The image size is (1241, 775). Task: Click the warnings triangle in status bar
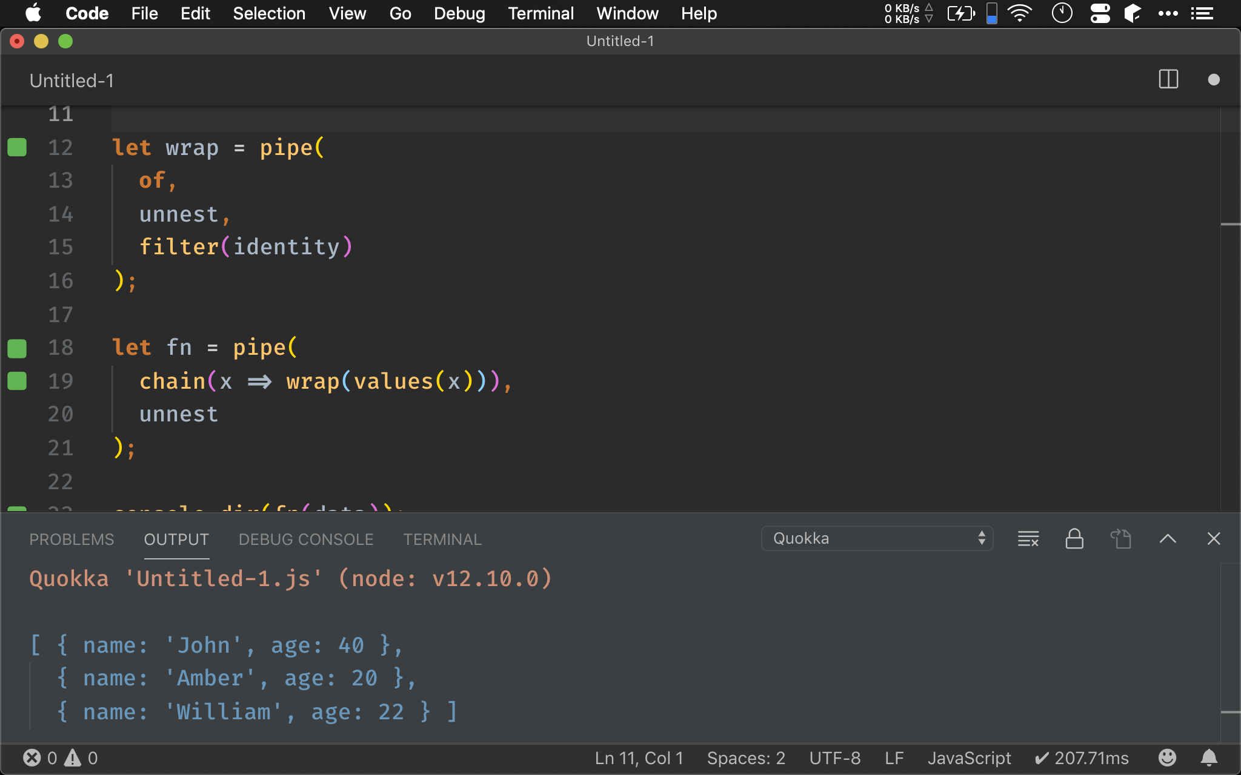(x=73, y=758)
